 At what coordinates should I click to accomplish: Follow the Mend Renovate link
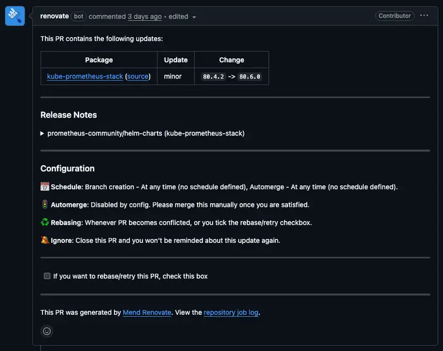click(x=147, y=312)
